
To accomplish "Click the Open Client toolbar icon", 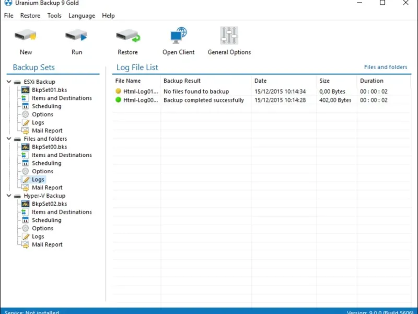I will (179, 35).
